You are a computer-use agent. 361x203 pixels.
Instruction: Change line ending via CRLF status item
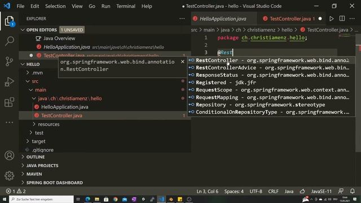(x=273, y=191)
